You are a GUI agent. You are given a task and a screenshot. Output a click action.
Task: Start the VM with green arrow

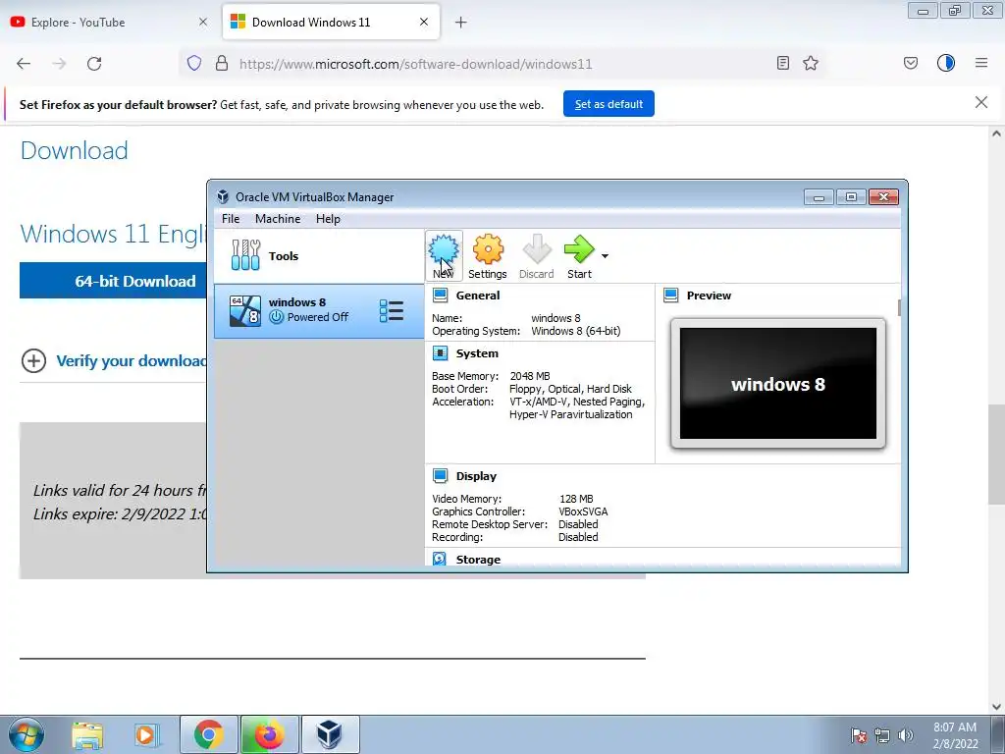(579, 249)
